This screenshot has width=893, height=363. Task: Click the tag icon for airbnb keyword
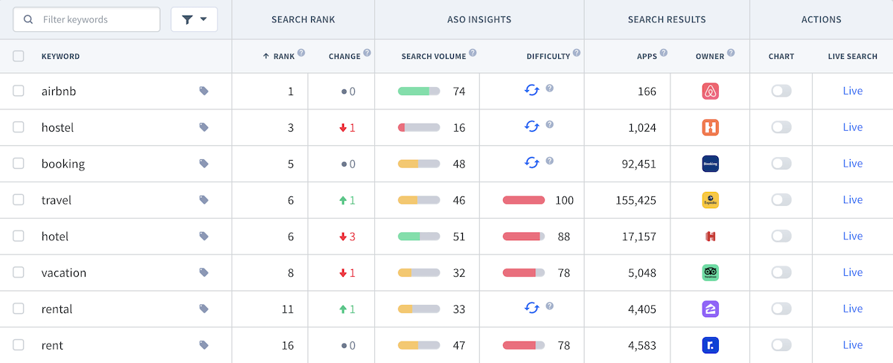[204, 91]
